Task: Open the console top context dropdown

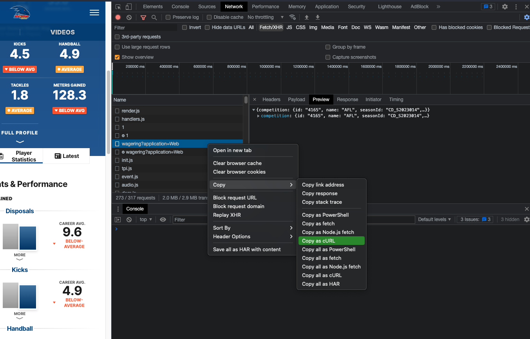Action: (146, 219)
